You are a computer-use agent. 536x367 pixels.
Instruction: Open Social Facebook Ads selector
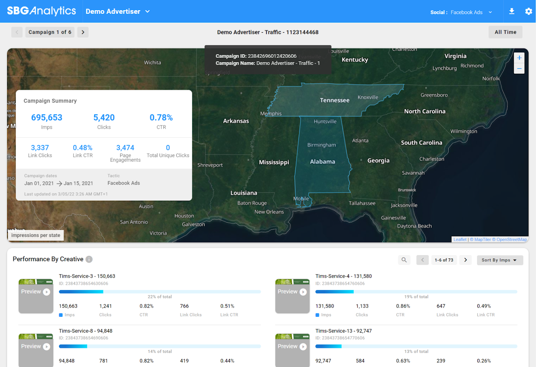pos(461,12)
